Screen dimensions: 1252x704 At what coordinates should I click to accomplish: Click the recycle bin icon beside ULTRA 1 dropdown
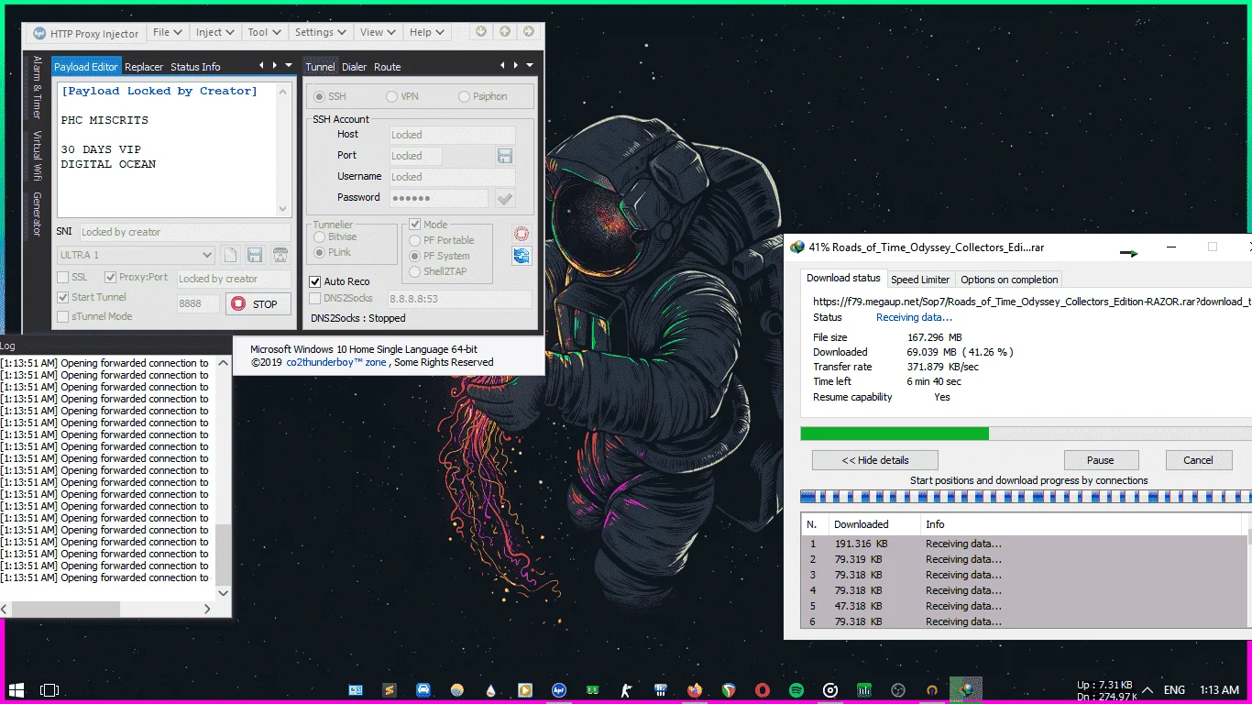click(280, 255)
